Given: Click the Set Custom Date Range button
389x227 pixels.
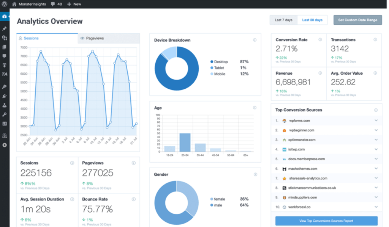Looking at the screenshot, I should [x=357, y=20].
